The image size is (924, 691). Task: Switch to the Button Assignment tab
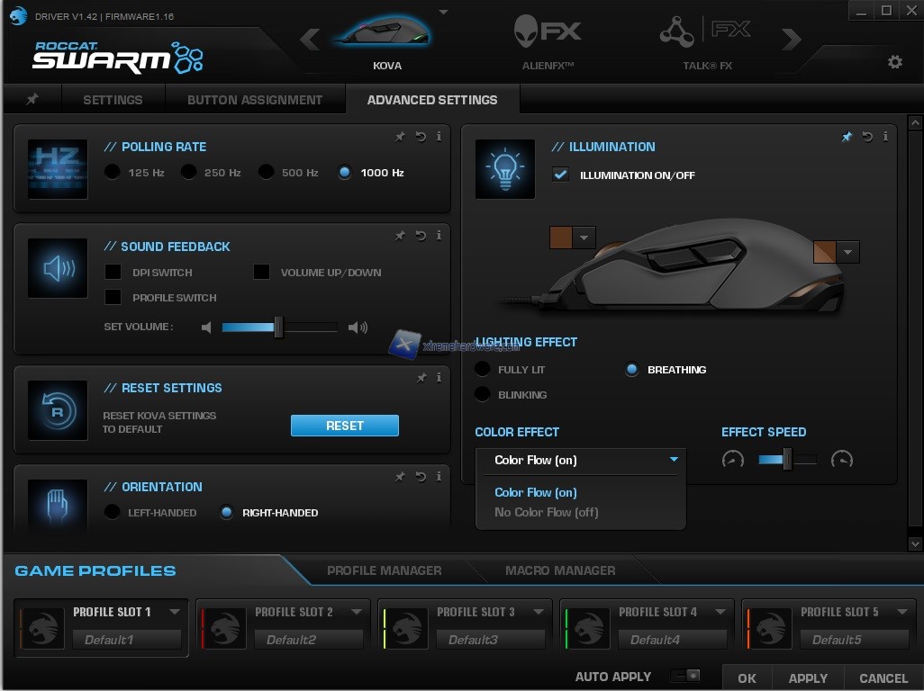255,100
